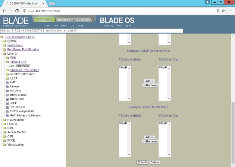Viewport: 235px width, 167px height.
Task: Expand the Virtualization folder in tree
Action: pyautogui.click(x=5, y=145)
